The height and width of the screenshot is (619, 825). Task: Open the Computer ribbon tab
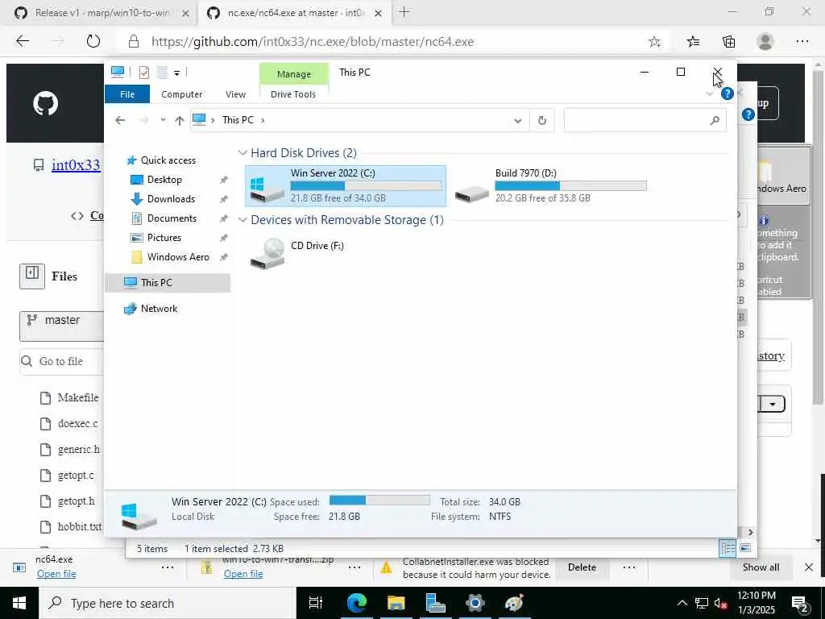tap(181, 94)
